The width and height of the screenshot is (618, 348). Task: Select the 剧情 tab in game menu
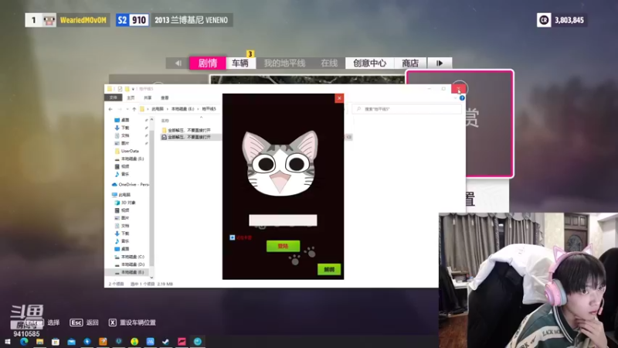[208, 63]
